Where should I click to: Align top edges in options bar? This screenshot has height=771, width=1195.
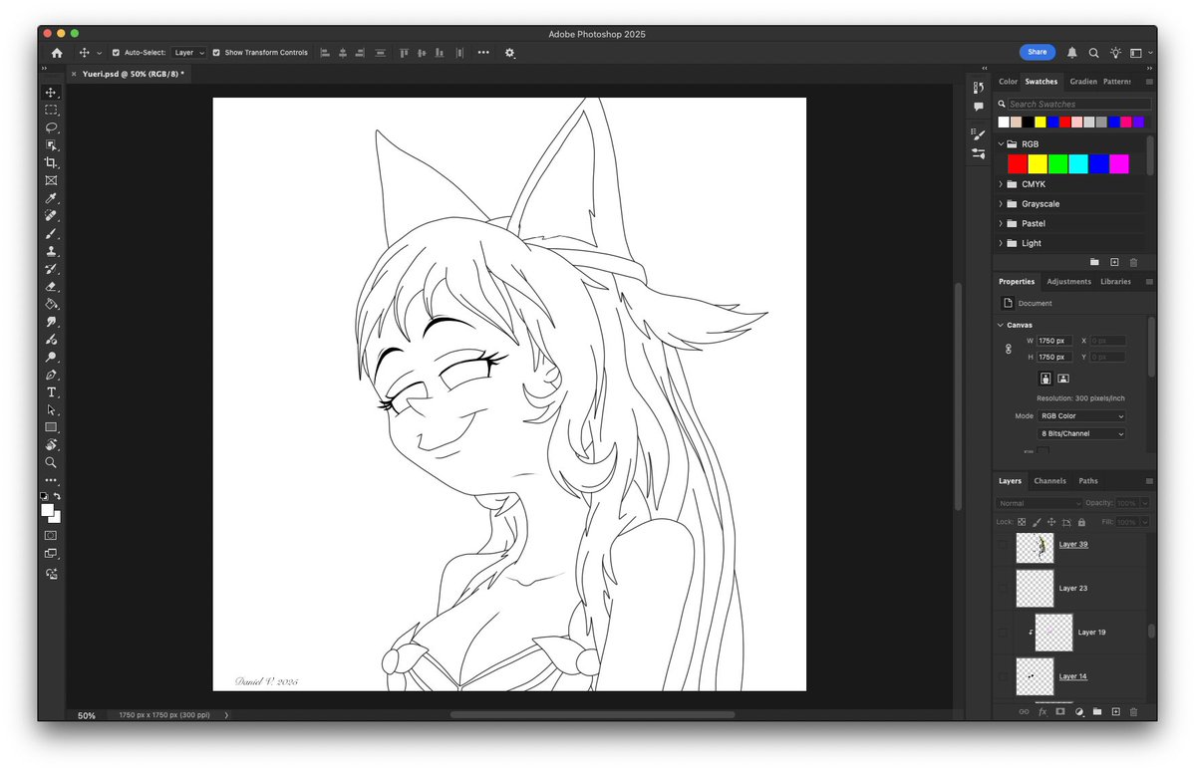tap(404, 53)
